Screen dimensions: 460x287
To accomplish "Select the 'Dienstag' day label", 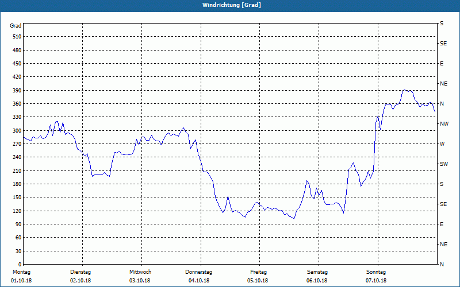I will (80, 272).
